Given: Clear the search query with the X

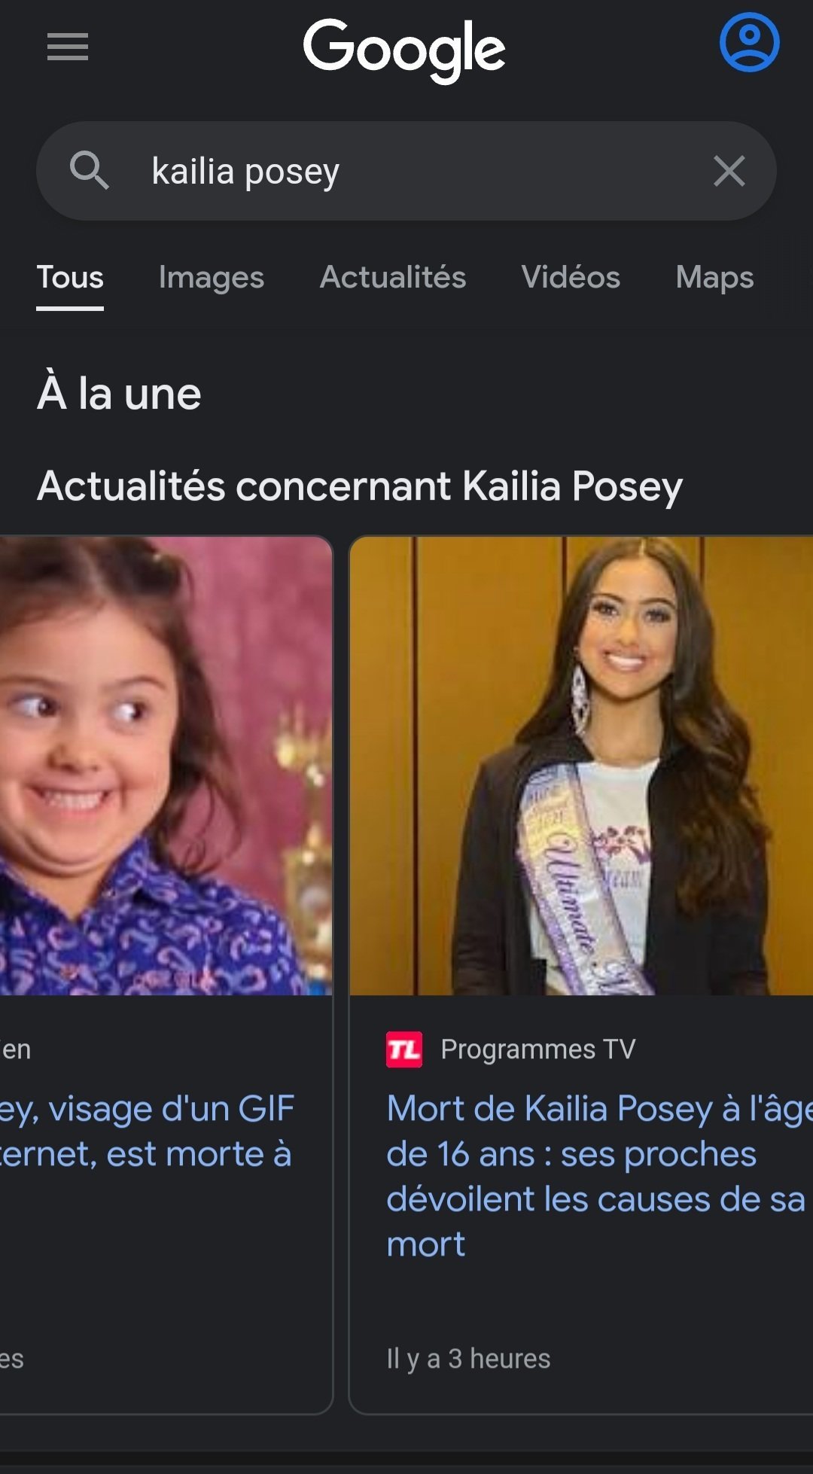Looking at the screenshot, I should [x=729, y=171].
